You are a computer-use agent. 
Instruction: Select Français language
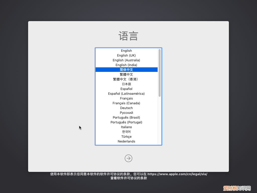point(126,99)
